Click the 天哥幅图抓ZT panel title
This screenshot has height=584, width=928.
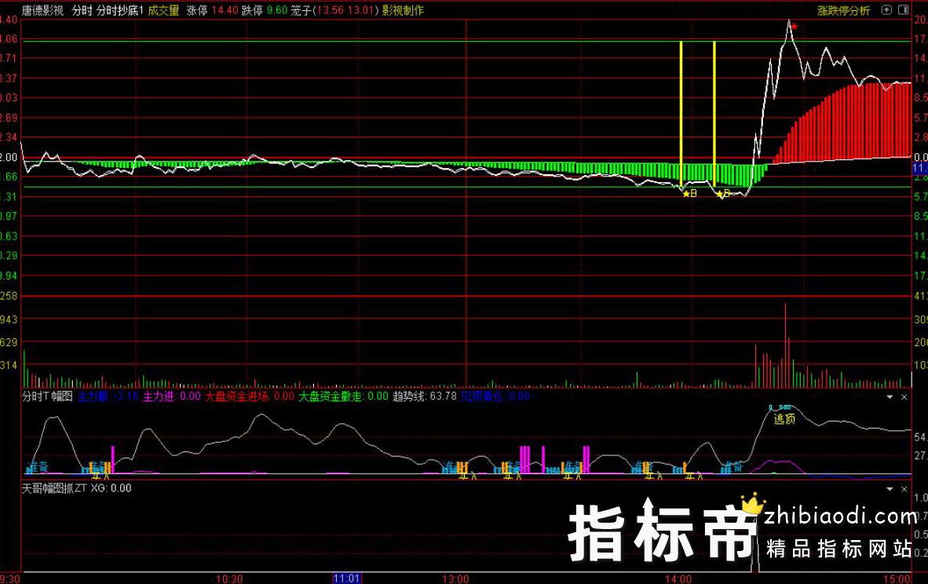[x=54, y=488]
